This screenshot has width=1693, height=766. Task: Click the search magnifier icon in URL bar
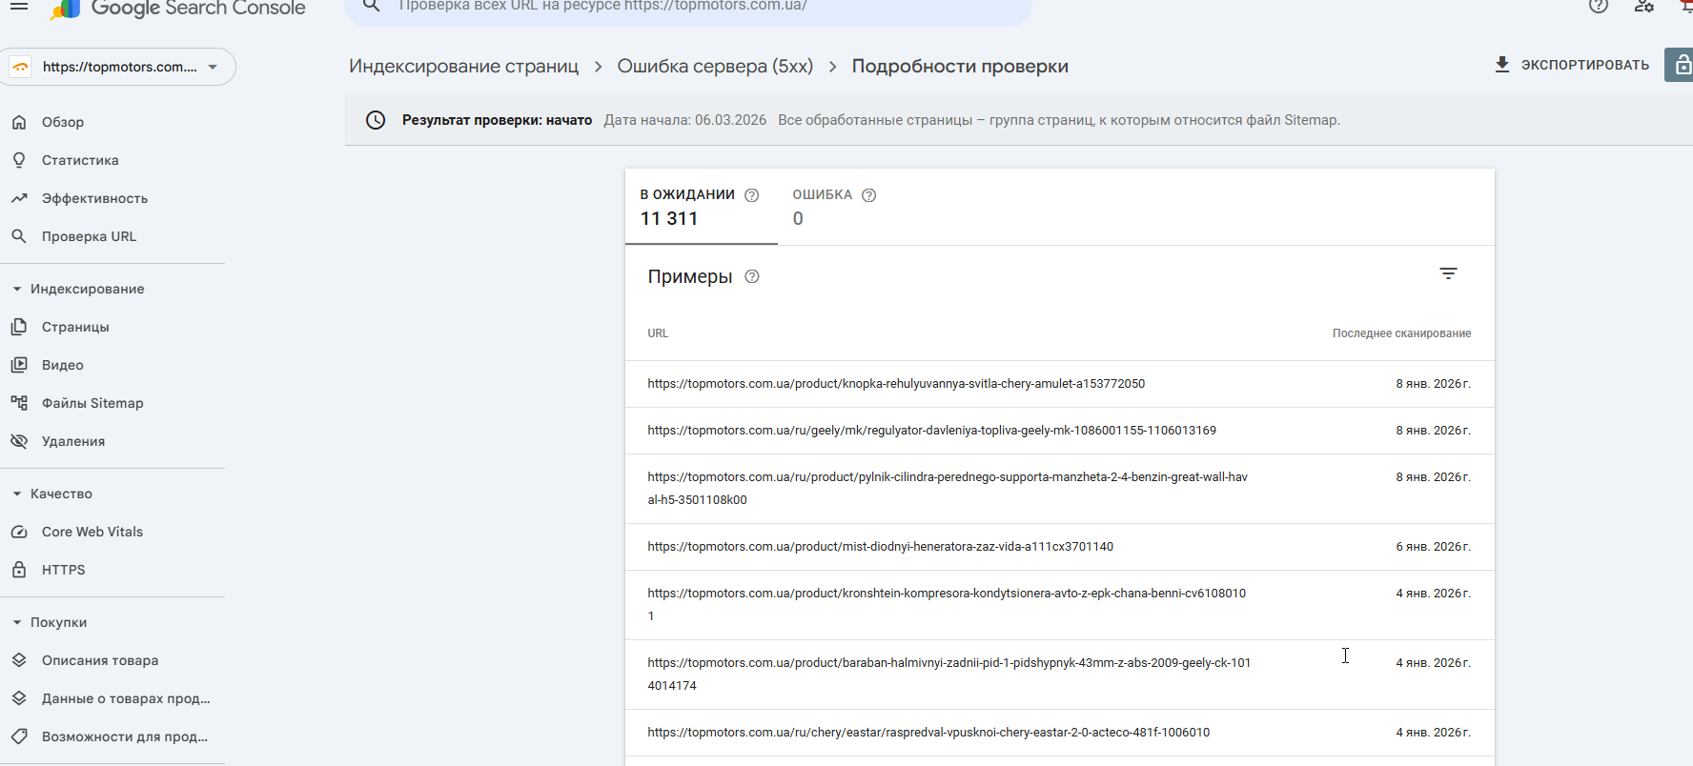(372, 6)
